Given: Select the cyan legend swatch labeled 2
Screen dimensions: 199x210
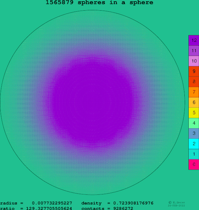Looking at the screenshot, I should [x=194, y=144].
